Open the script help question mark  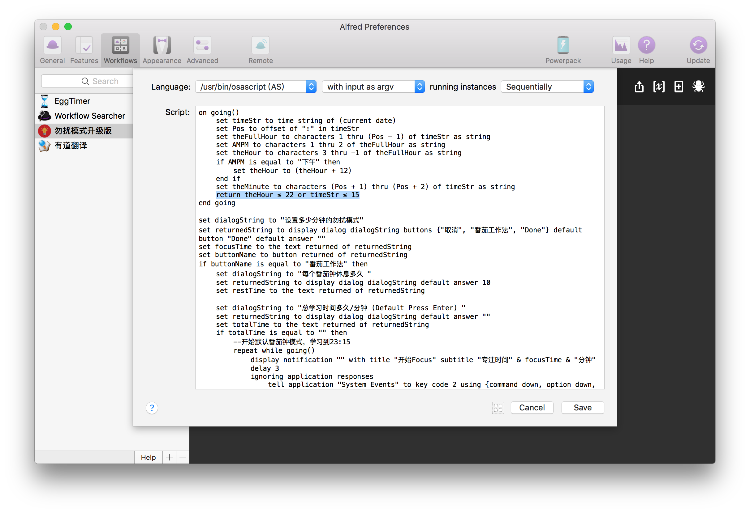coord(152,408)
